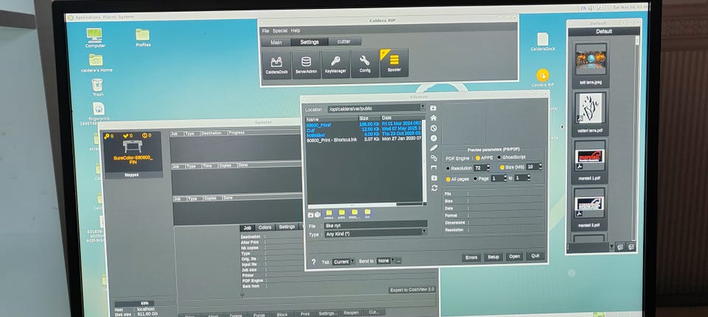The height and width of the screenshot is (317, 708).
Task: Click the Open button in Fileman
Action: 514,257
